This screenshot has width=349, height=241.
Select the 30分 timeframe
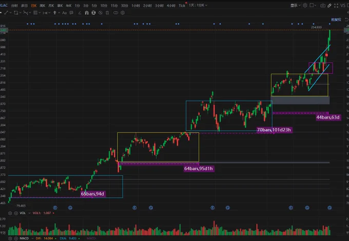(x=124, y=5)
